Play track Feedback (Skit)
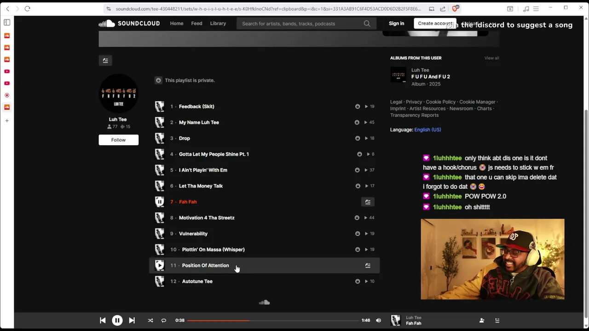The image size is (589, 331). pyautogui.click(x=196, y=107)
